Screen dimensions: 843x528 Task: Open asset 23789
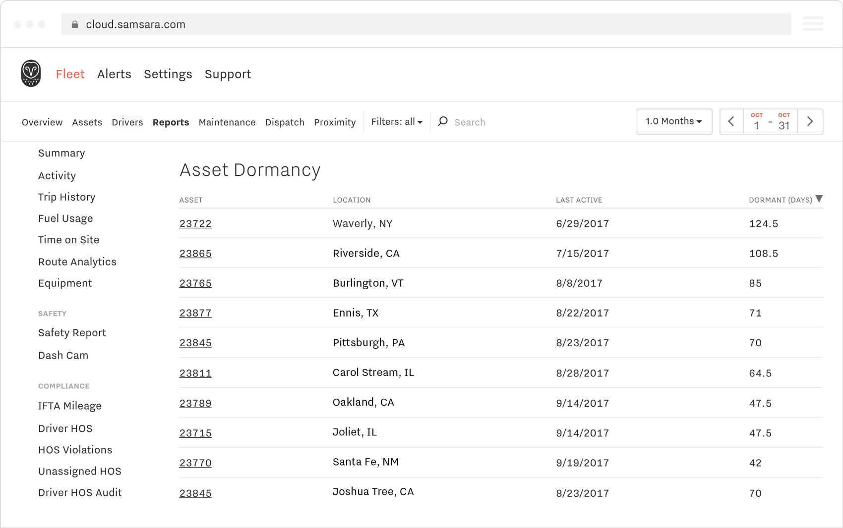tap(195, 403)
